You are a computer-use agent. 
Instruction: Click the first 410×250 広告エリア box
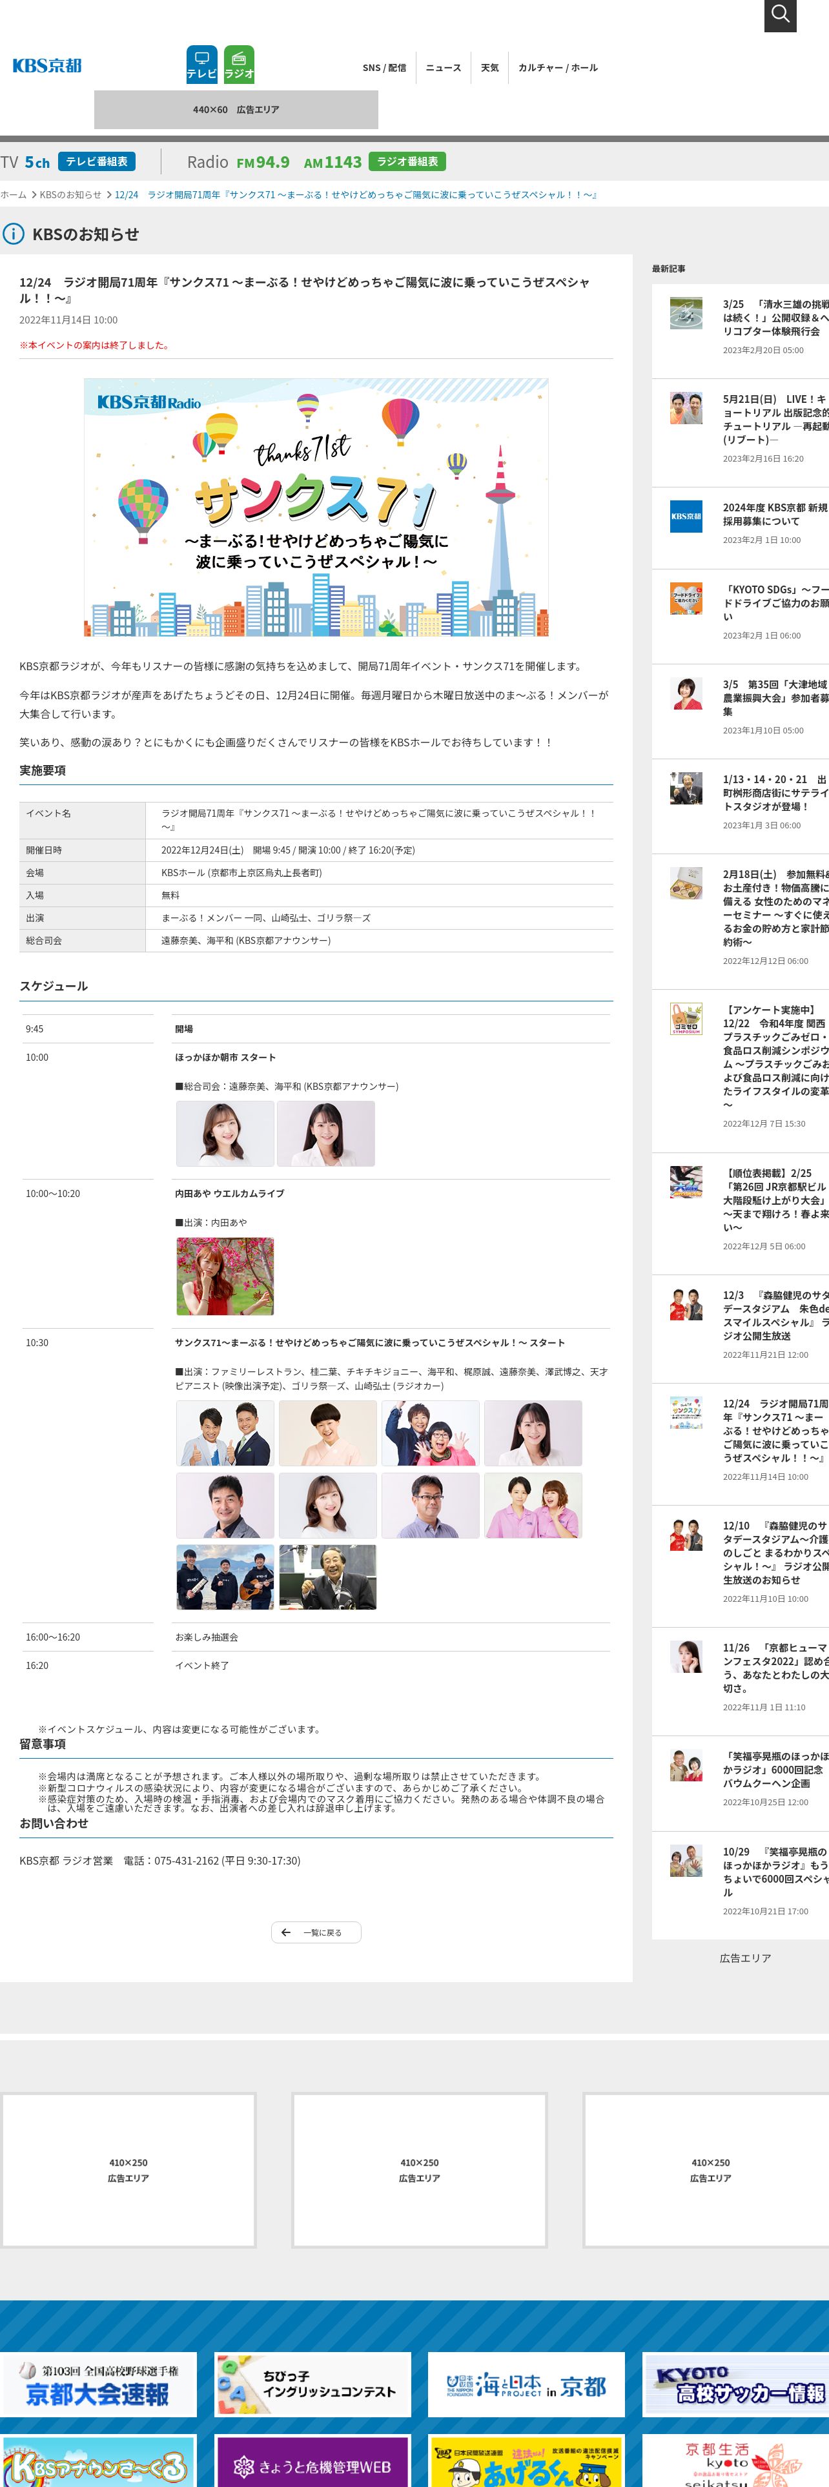[x=128, y=2169]
